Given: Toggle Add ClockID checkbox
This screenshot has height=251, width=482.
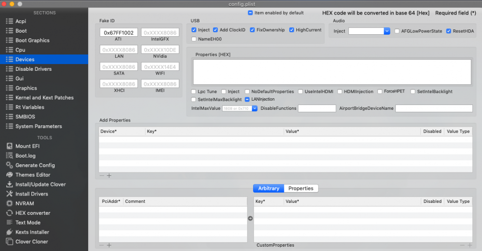Looking at the screenshot, I should pyautogui.click(x=215, y=30).
